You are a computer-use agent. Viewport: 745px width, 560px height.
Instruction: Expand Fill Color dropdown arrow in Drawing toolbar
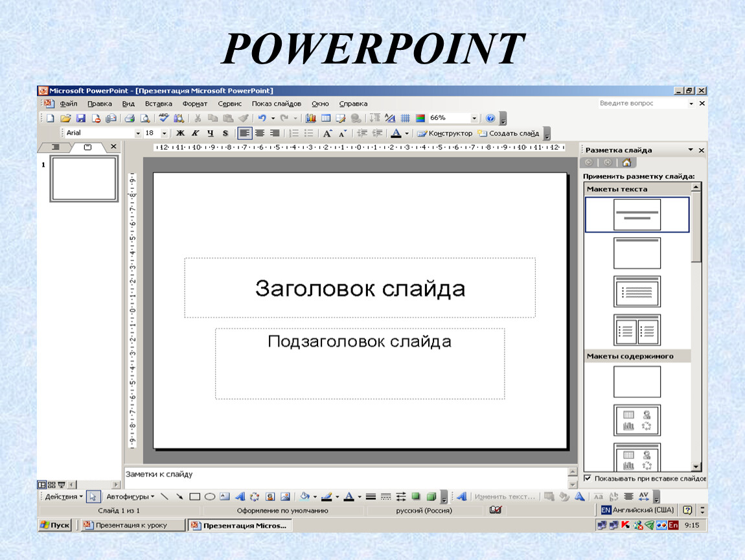(315, 496)
